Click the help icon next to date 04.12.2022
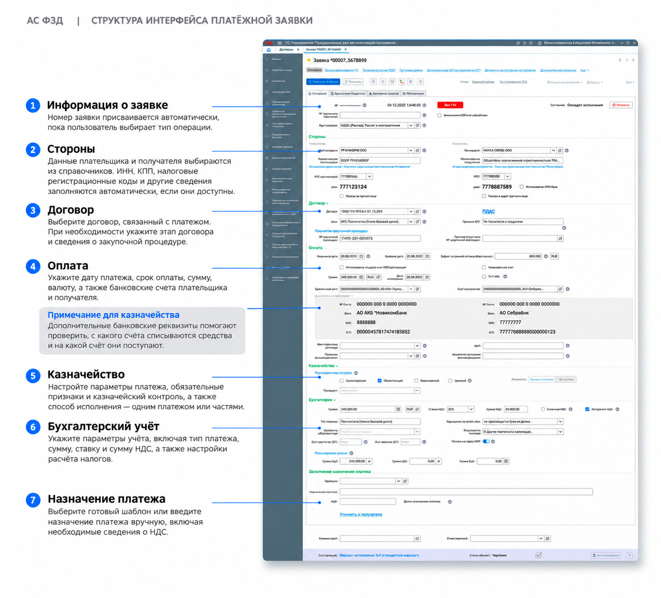The height and width of the screenshot is (598, 661). tap(424, 105)
